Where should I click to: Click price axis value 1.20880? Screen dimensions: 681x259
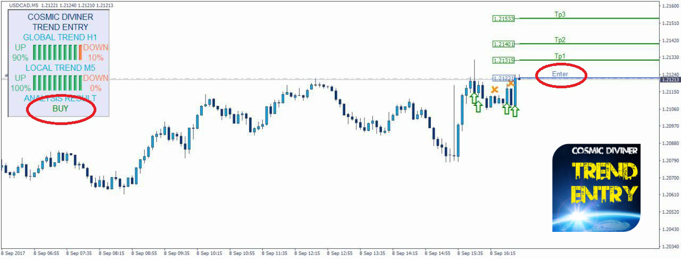coord(670,143)
